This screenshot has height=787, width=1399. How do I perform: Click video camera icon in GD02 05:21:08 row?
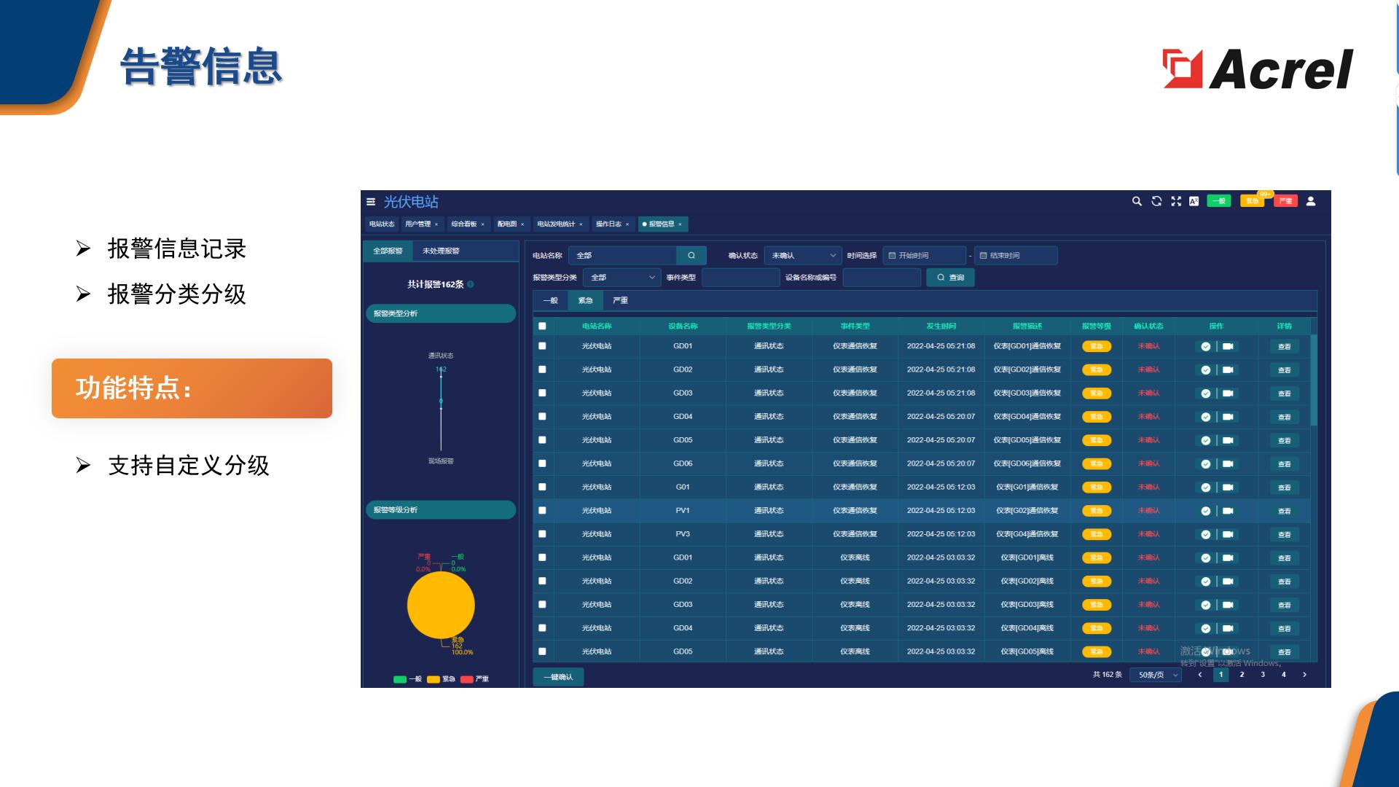[1228, 370]
